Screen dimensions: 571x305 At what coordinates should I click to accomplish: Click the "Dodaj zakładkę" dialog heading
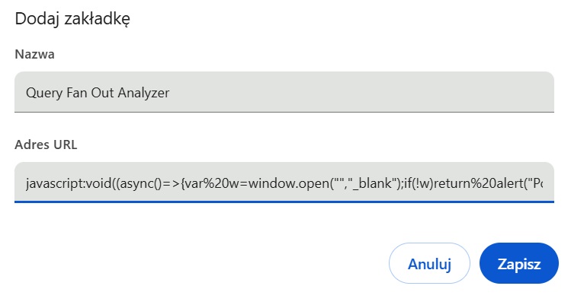[72, 19]
